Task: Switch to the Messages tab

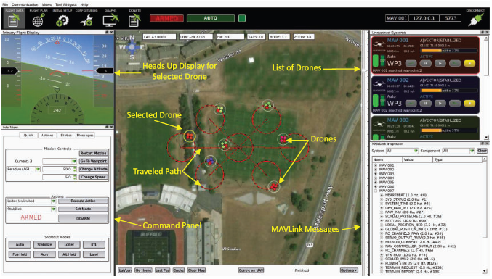Action: pyautogui.click(x=85, y=136)
